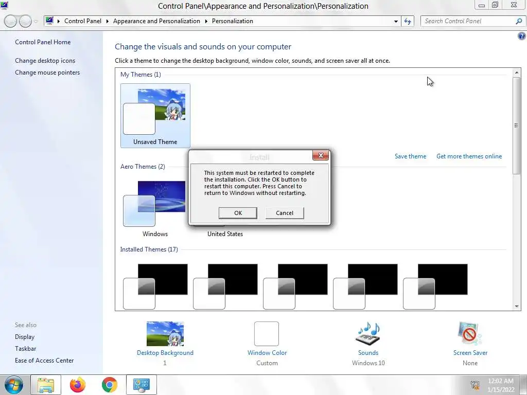Click the Forward navigation button
527x395 pixels.
[x=25, y=22]
